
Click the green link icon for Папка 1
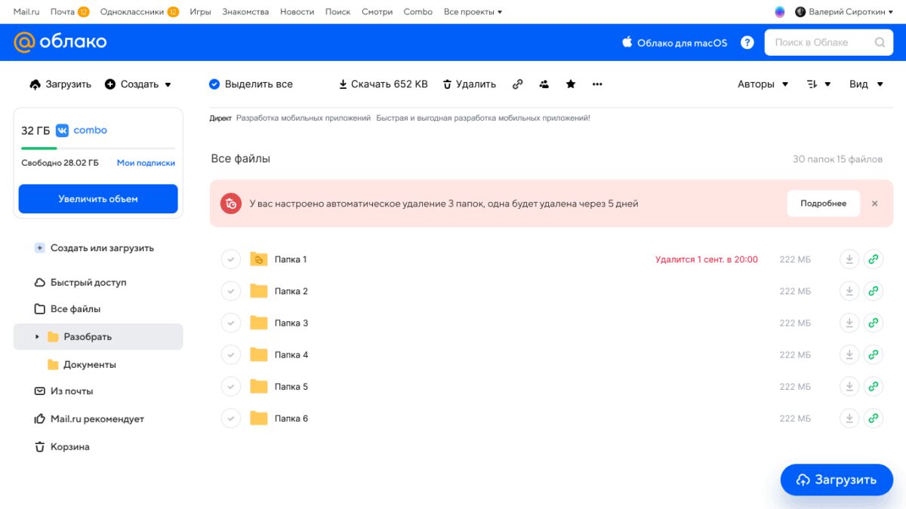pos(874,259)
